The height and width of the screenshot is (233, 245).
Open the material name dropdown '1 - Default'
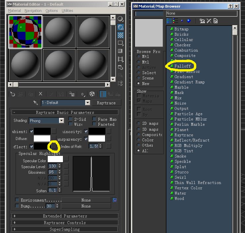[65, 103]
